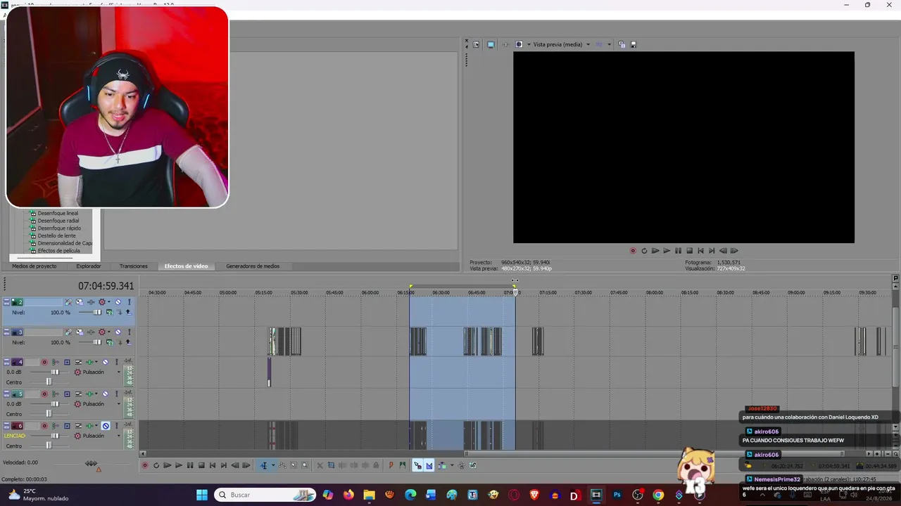Solo video track 3

point(129,332)
